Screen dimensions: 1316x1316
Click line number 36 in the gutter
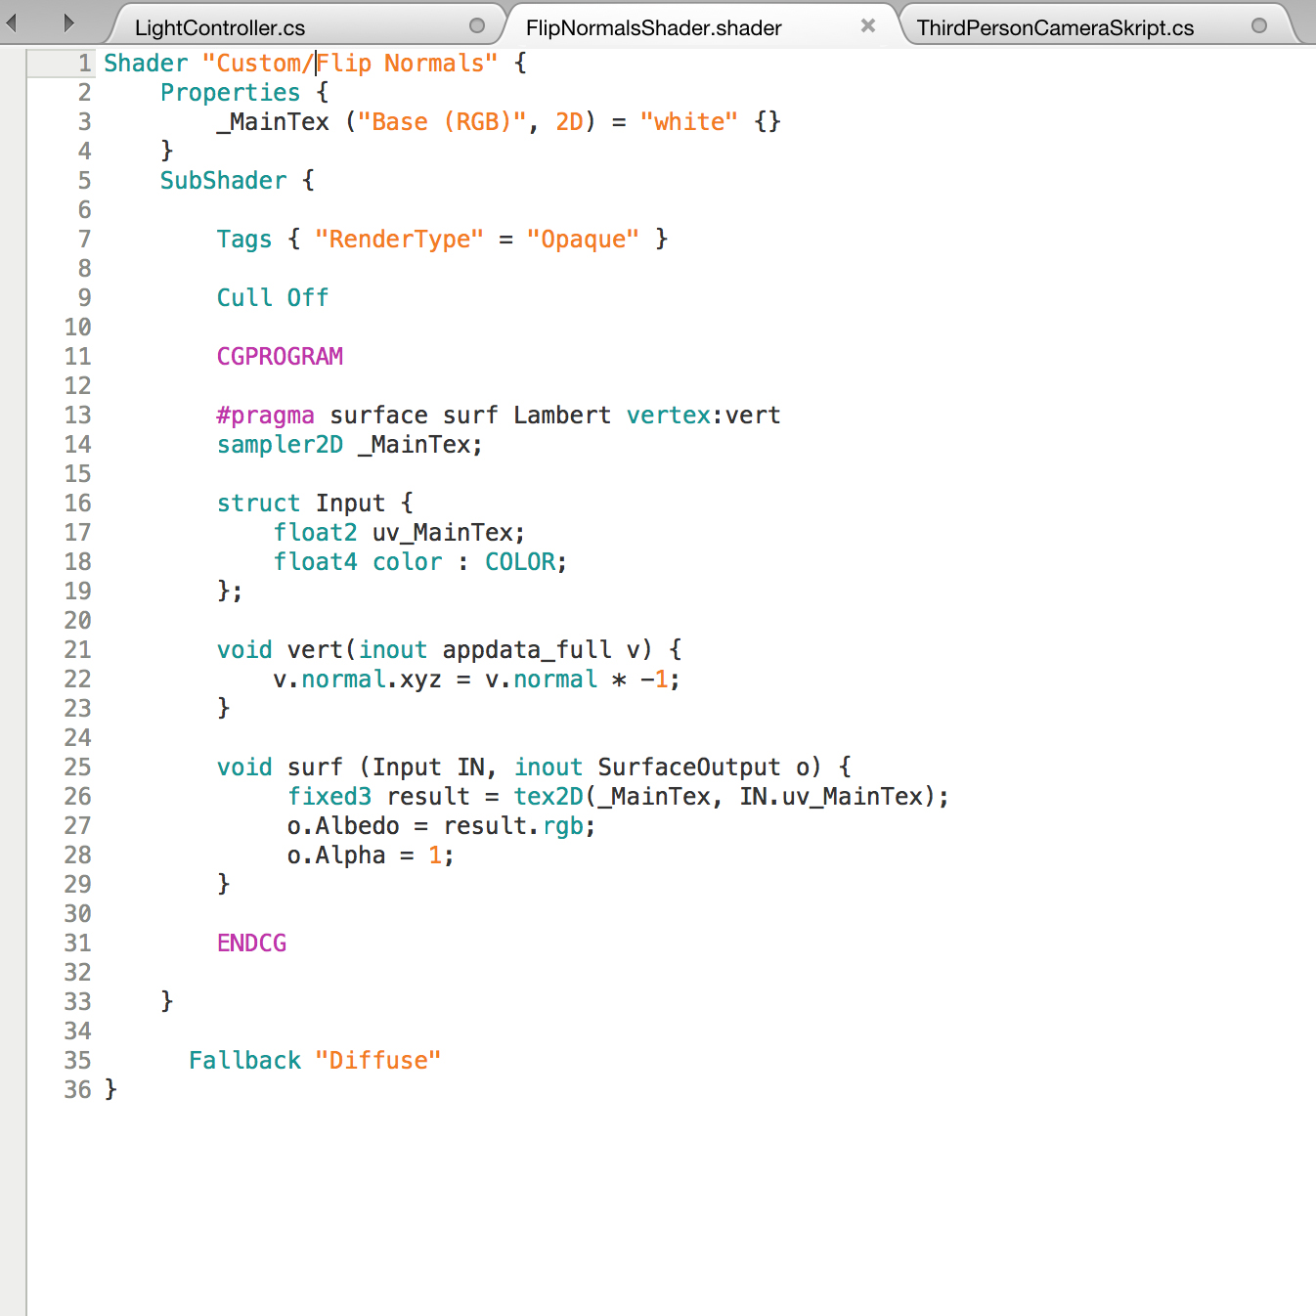click(78, 1090)
